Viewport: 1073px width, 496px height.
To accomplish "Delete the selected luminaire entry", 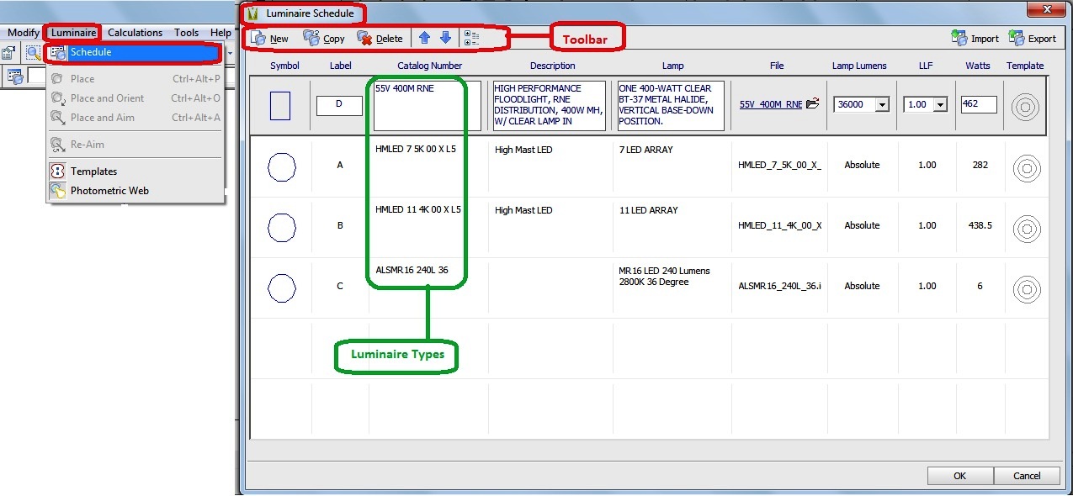I will [x=380, y=38].
